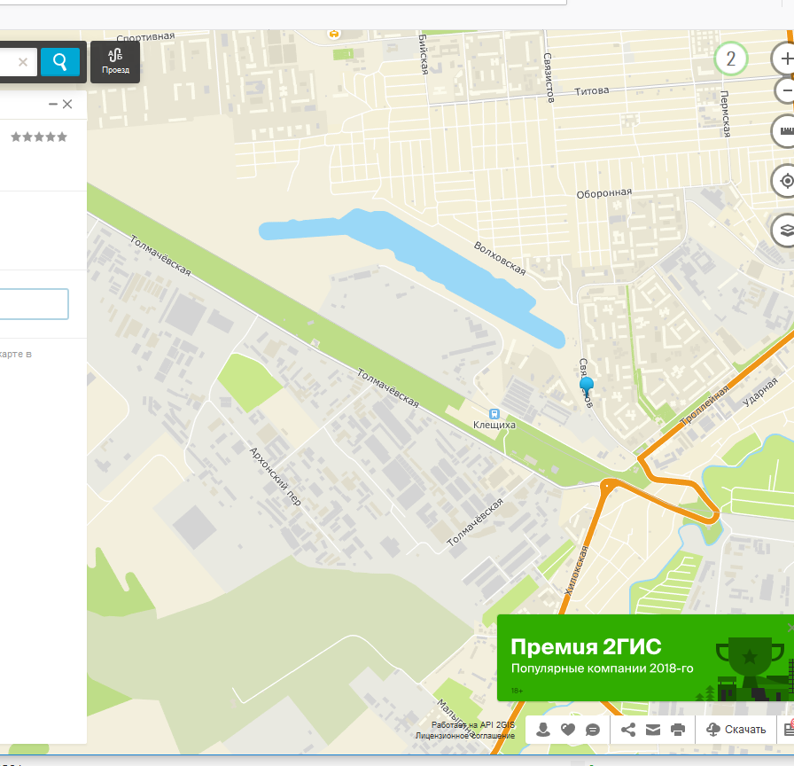Open the user profile icon

[x=543, y=730]
